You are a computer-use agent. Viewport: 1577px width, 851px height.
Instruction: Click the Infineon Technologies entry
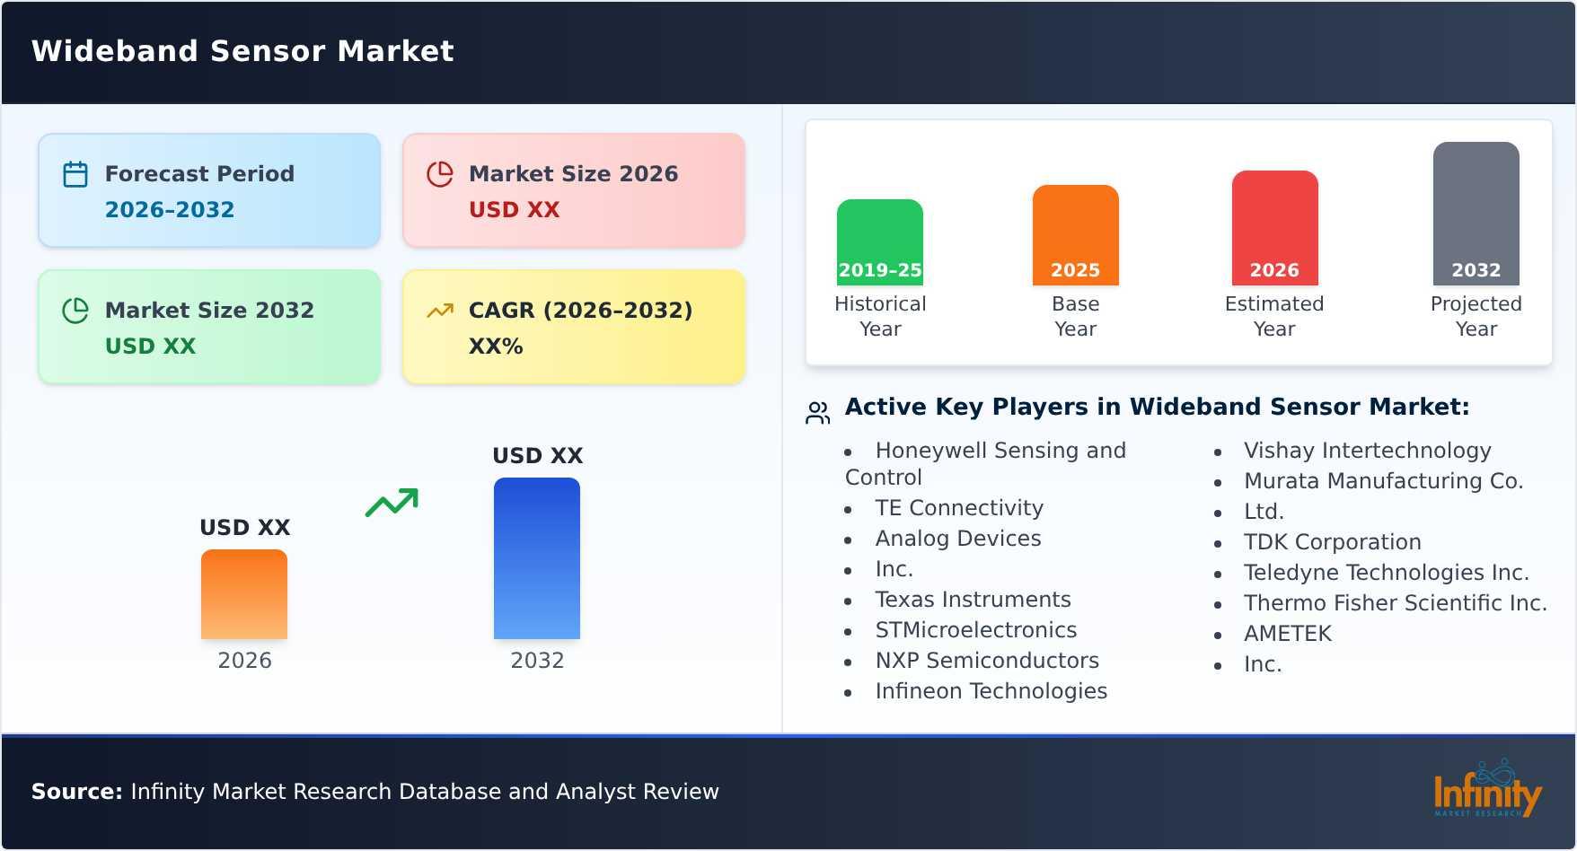pos(991,691)
